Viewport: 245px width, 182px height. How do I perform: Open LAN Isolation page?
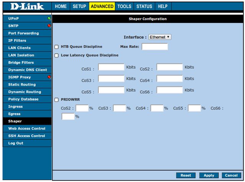point(27,55)
